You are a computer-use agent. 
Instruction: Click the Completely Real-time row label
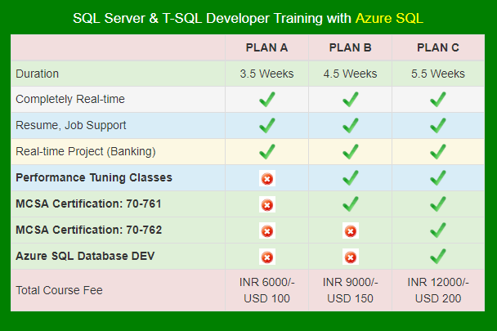[x=70, y=99]
